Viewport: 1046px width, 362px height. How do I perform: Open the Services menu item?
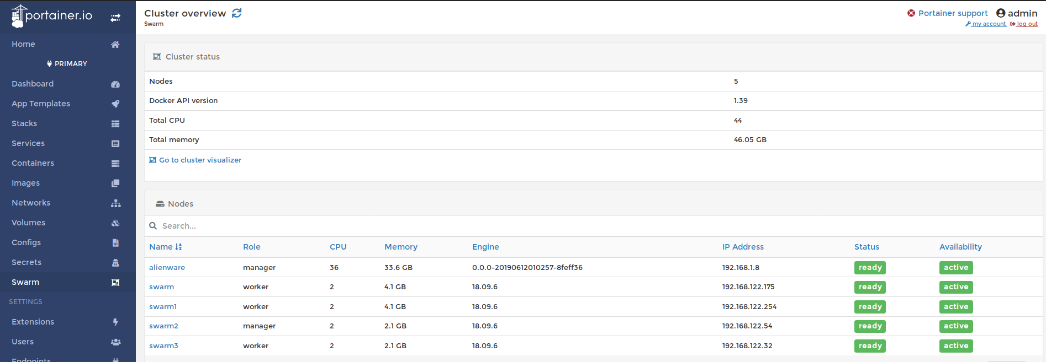point(28,144)
